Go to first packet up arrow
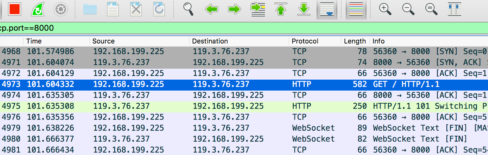488x155 pixels. point(281,9)
